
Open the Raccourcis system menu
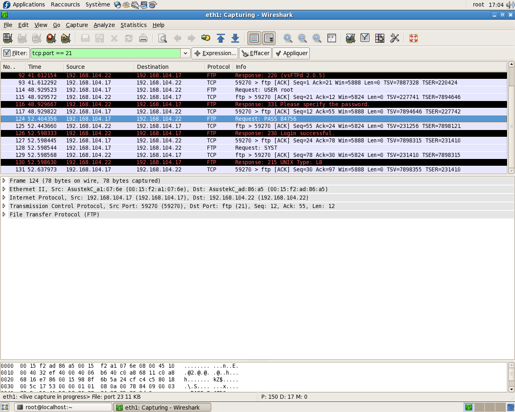[x=65, y=4]
